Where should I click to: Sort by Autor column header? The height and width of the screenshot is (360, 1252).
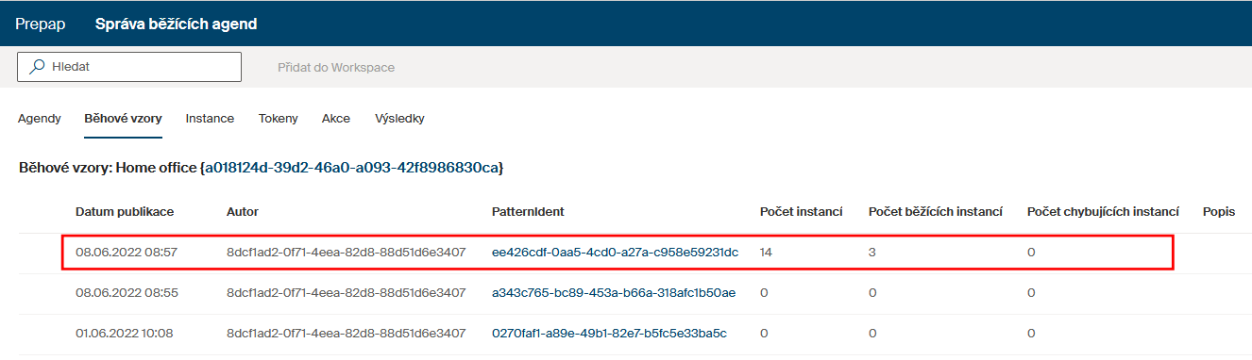(x=243, y=212)
